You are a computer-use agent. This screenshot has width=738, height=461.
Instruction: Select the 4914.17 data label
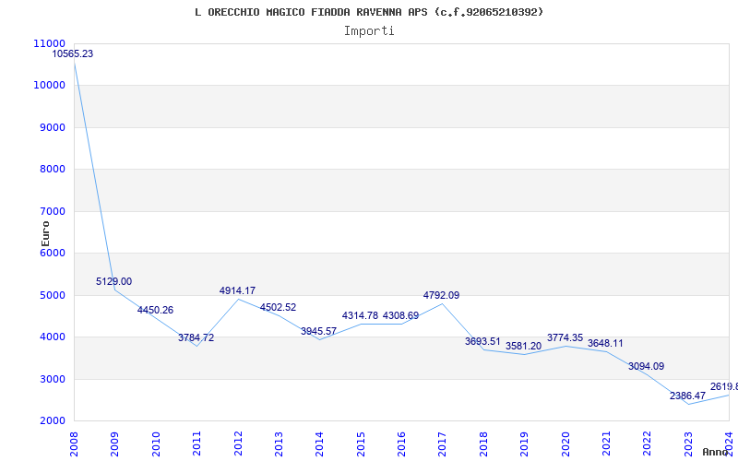click(x=237, y=290)
